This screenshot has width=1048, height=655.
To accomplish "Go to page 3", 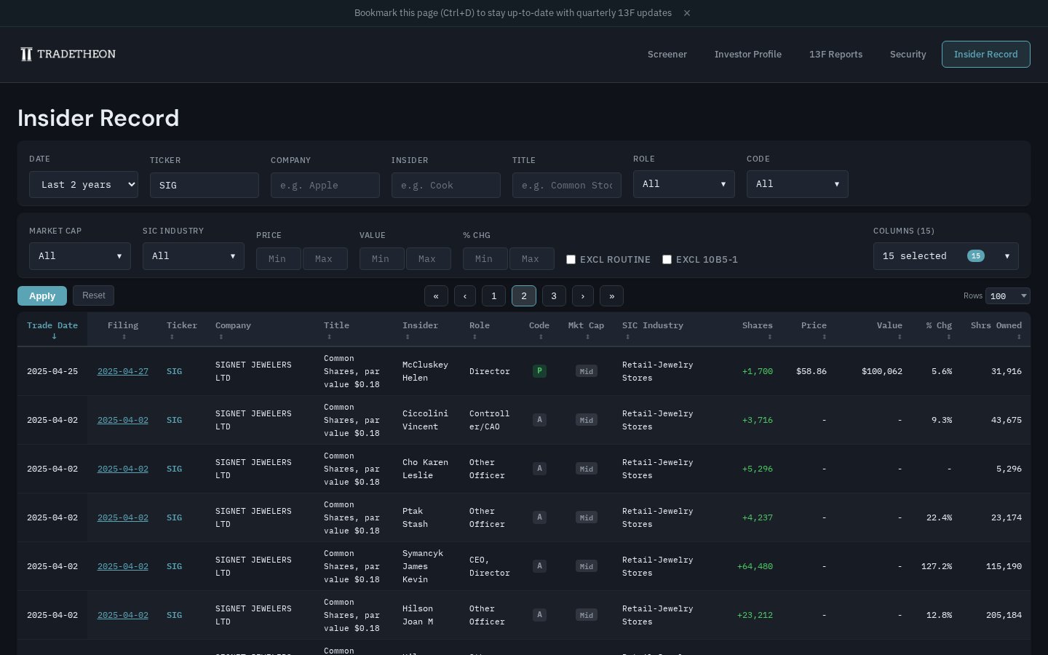I will click(x=554, y=296).
